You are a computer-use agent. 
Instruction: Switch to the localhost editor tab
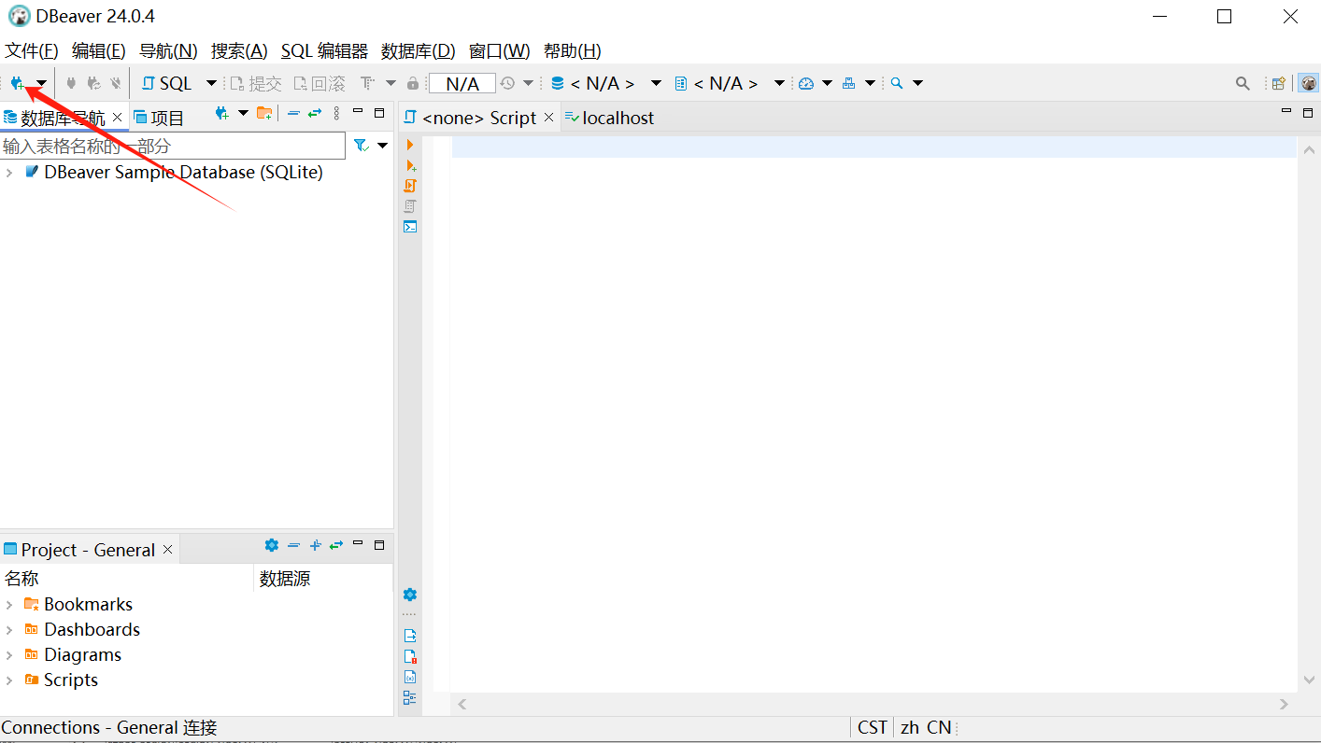coord(609,118)
